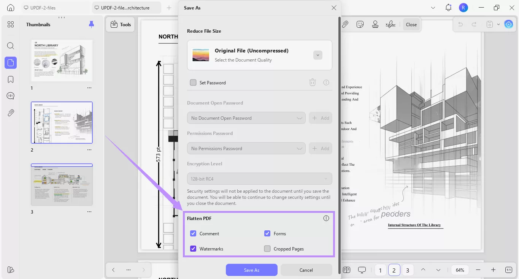Open the Tools menu near page view
Screen dimensions: 519x279
(x=120, y=24)
